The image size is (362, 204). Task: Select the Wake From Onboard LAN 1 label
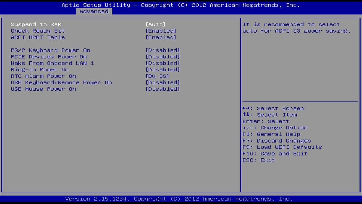point(52,63)
